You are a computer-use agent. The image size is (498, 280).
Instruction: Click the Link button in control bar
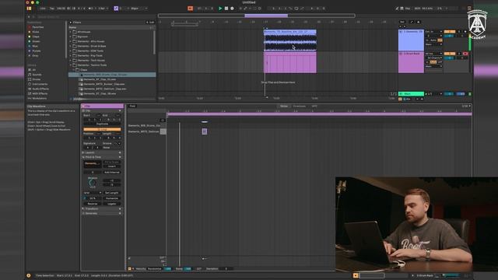point(43,9)
